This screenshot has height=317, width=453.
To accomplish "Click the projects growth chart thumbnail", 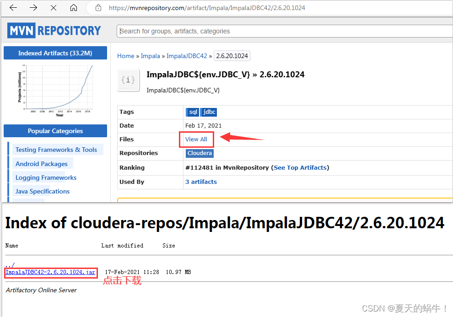I will [x=55, y=91].
